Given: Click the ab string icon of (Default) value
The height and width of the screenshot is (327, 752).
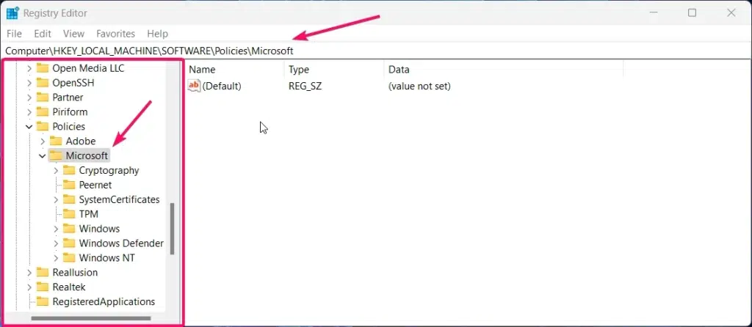Looking at the screenshot, I should (194, 87).
